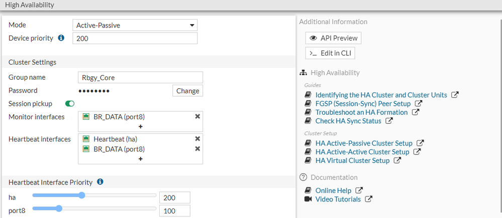The width and height of the screenshot is (502, 218).
Task: Open Troubleshoot an HA Formation guide
Action: (x=361, y=112)
